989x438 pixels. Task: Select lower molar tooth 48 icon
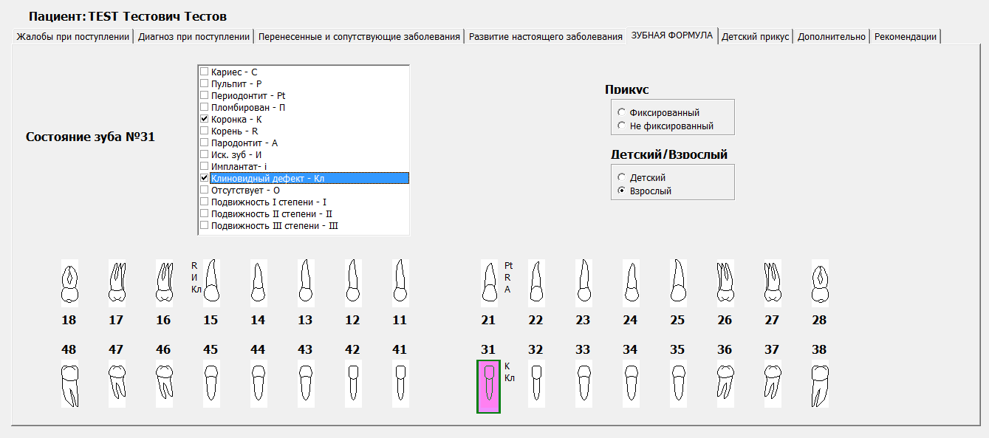point(69,384)
